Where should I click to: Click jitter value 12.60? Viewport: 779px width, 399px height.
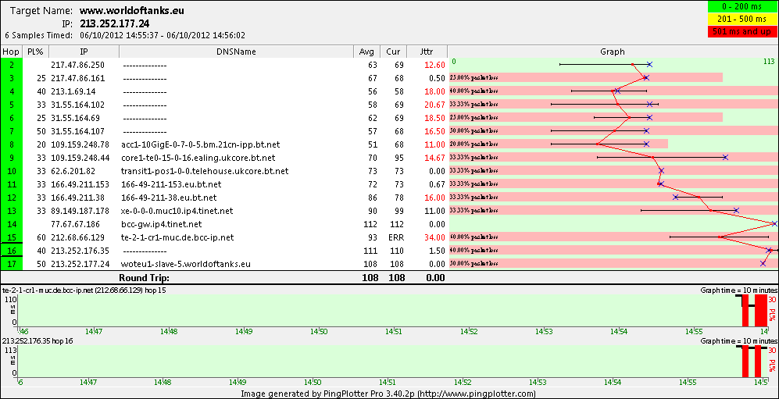click(435, 65)
